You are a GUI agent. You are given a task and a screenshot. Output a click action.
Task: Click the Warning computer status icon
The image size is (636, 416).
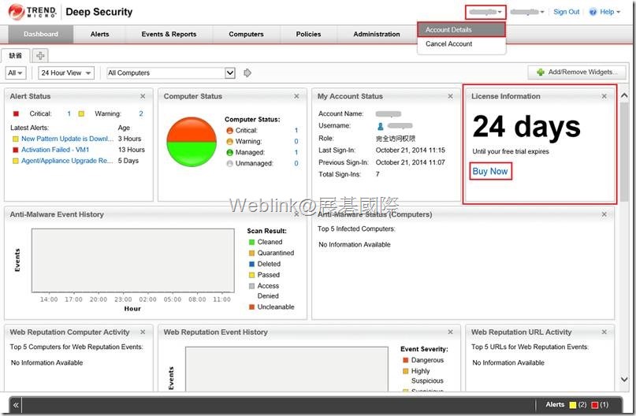pyautogui.click(x=229, y=142)
